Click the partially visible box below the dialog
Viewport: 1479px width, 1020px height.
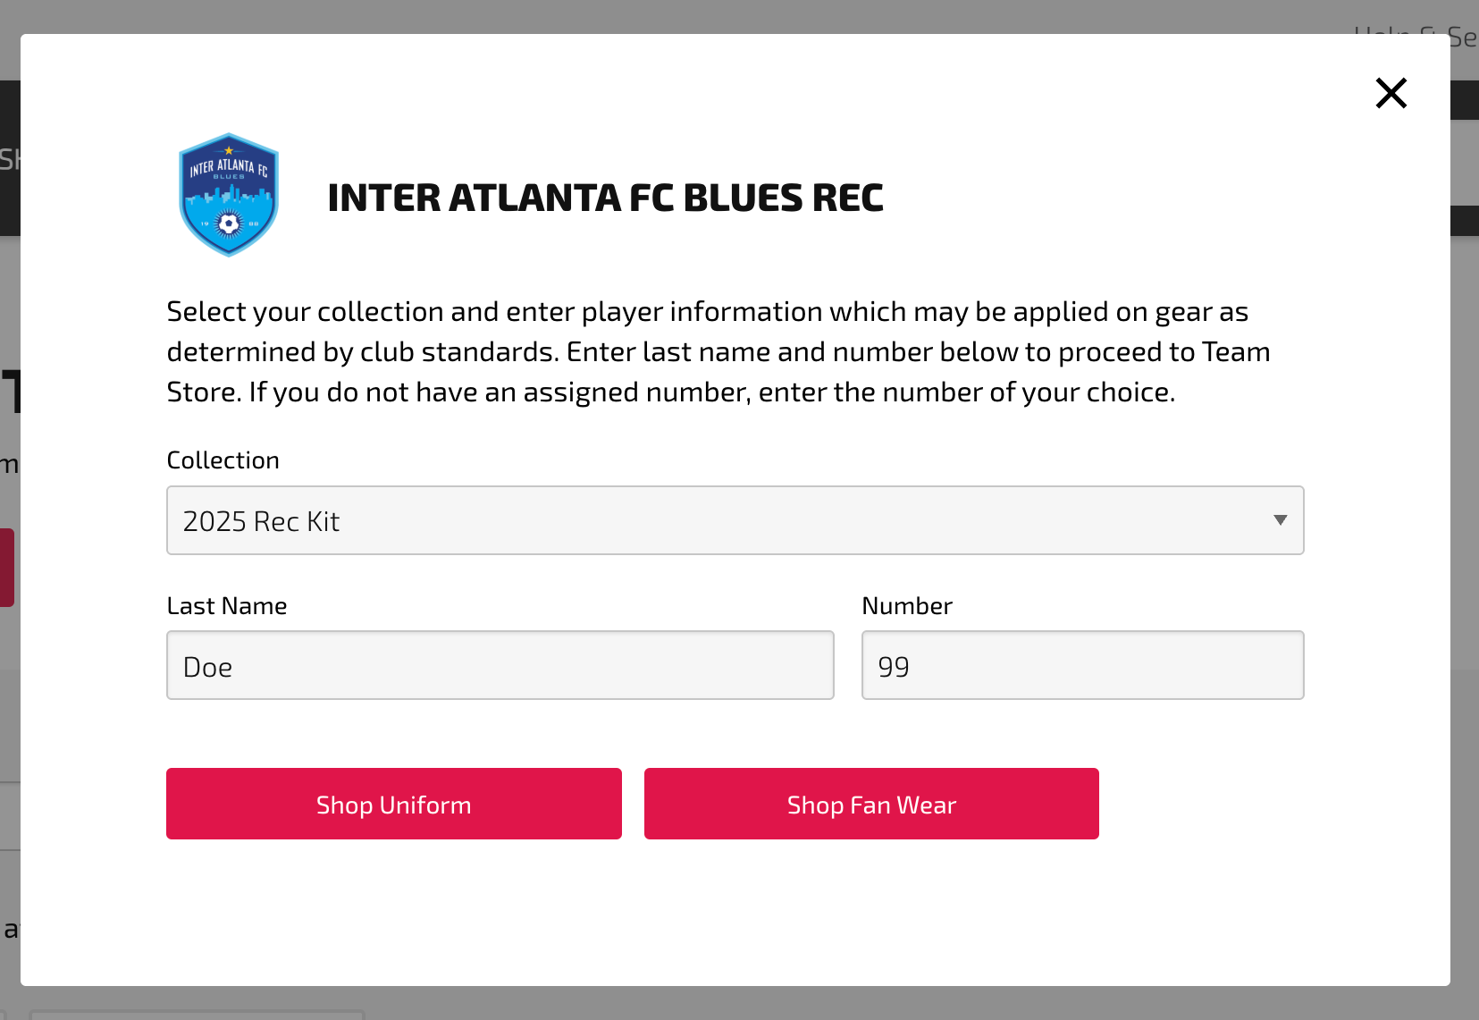point(197,1015)
